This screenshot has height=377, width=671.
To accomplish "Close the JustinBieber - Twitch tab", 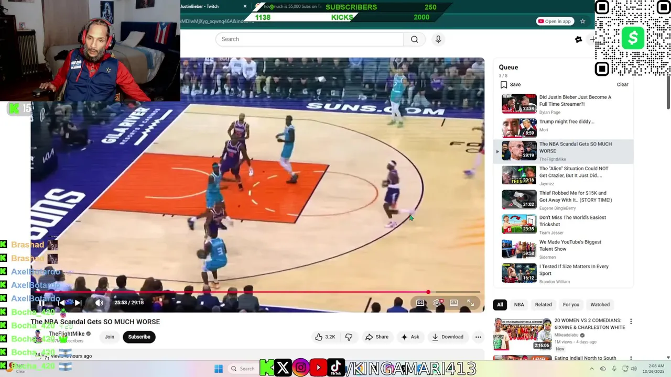I will click(245, 6).
